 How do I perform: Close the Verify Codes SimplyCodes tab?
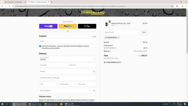25,2
